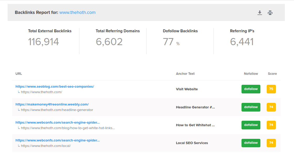The width and height of the screenshot is (294, 153).
Task: Visit the makemoney4freeonline.weebly.com backlink
Action: click(x=53, y=104)
